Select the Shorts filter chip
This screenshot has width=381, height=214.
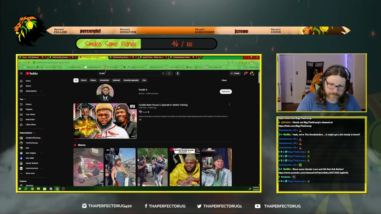(x=84, y=80)
